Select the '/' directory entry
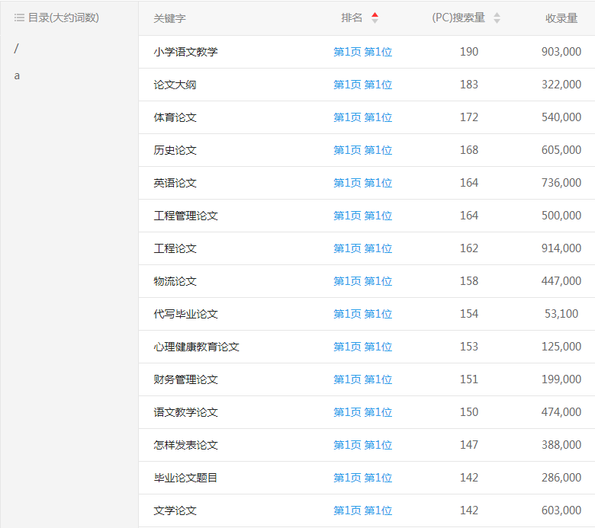 click(x=17, y=49)
